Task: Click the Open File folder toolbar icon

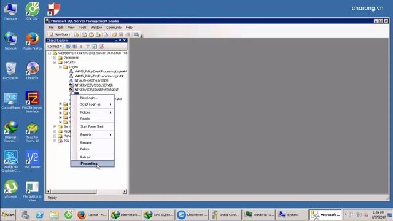Action: pos(115,34)
